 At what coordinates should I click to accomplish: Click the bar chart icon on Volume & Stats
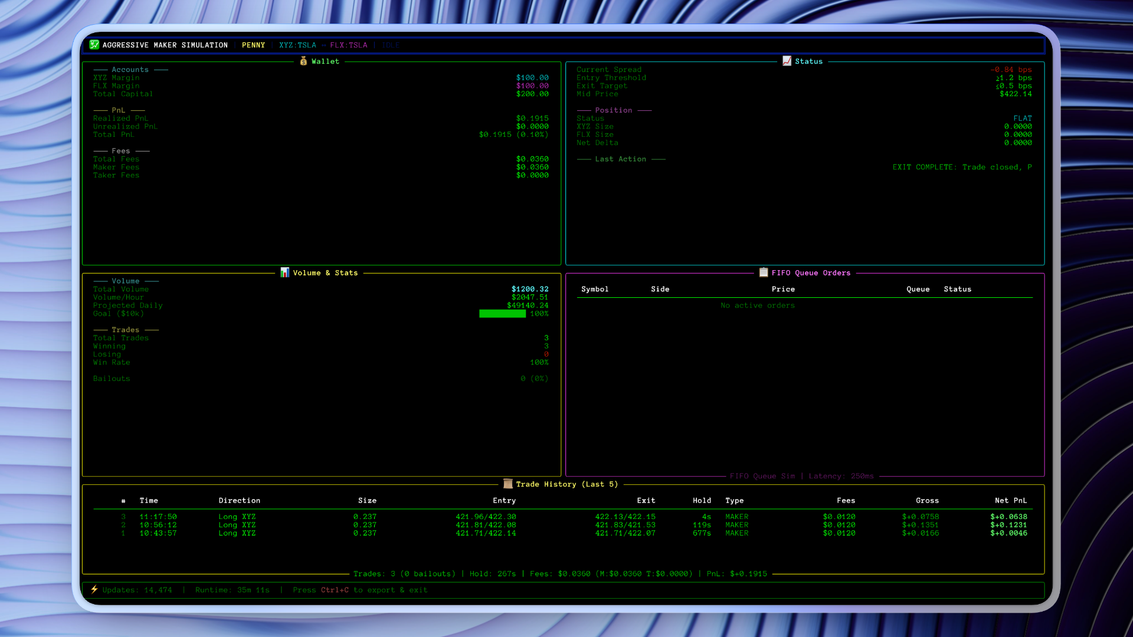[x=285, y=272]
